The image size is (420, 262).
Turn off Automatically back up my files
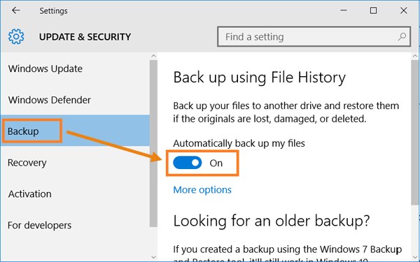click(188, 163)
